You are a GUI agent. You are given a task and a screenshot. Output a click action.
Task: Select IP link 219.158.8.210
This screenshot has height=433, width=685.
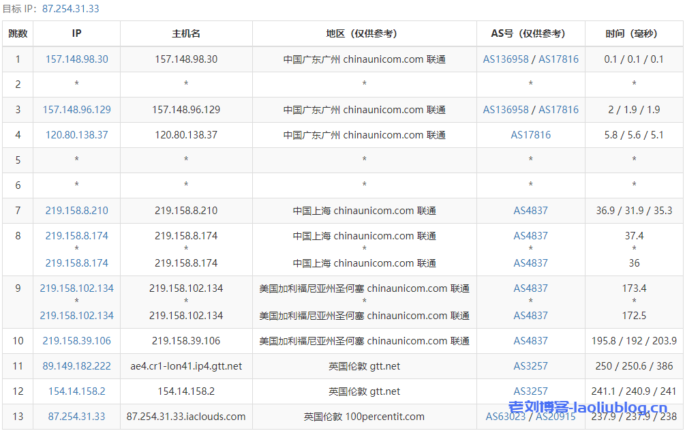pyautogui.click(x=76, y=211)
